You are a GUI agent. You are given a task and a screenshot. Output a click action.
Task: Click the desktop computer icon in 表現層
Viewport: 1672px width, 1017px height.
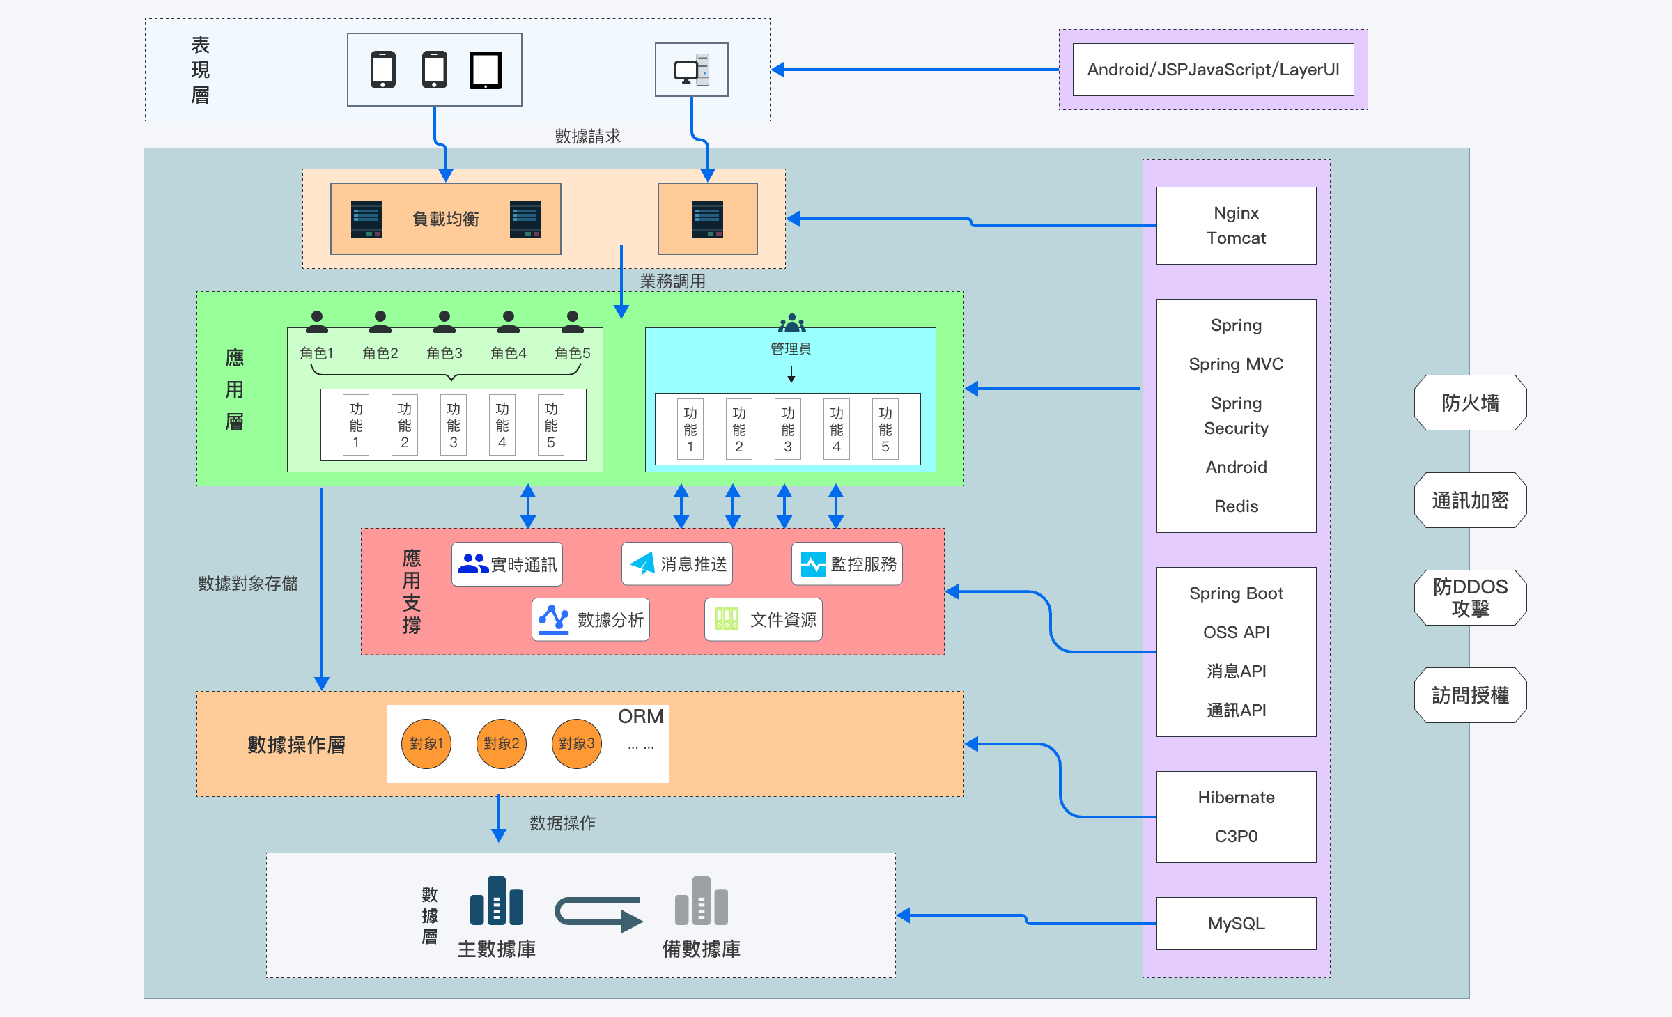point(692,70)
